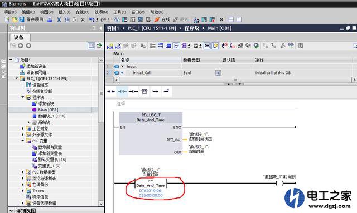Open data type dropdown for Initial_Call

point(218,73)
